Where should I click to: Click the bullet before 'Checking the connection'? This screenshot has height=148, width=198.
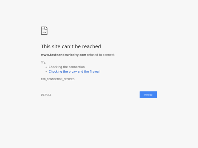tap(46, 67)
